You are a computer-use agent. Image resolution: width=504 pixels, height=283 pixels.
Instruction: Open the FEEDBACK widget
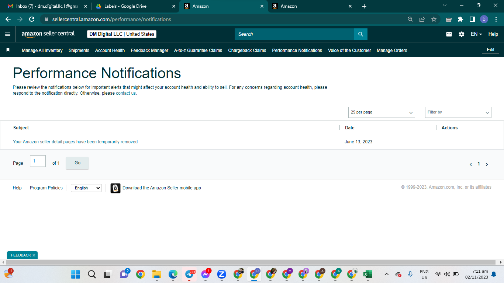tap(21, 255)
